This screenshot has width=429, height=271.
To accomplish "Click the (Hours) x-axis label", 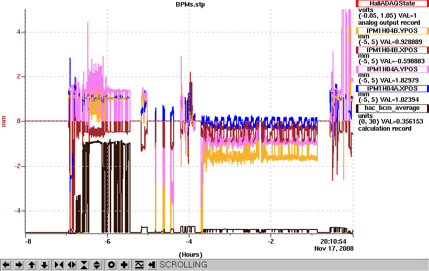I will pos(190,255).
